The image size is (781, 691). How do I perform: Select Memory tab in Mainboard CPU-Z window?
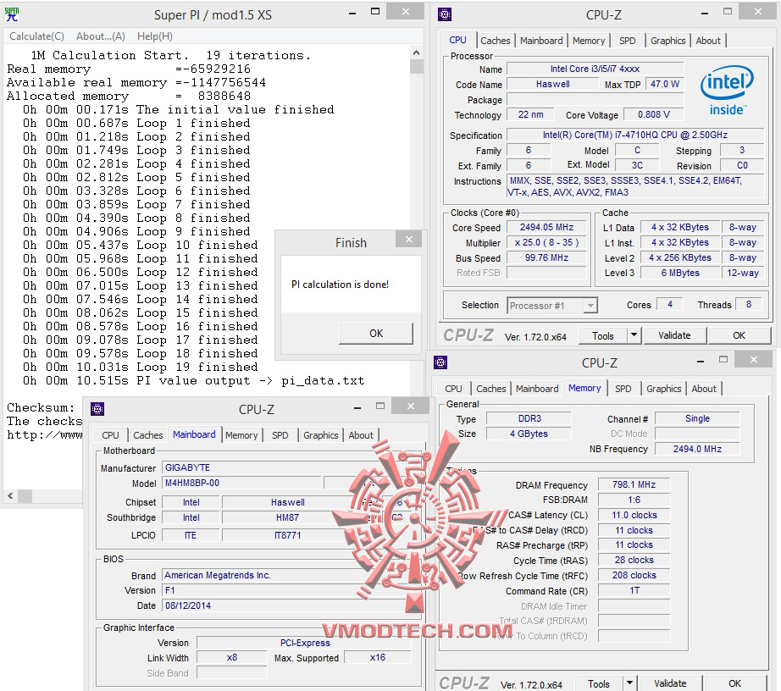click(241, 435)
